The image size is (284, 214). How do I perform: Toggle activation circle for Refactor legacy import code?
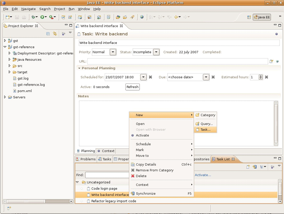click(82, 201)
